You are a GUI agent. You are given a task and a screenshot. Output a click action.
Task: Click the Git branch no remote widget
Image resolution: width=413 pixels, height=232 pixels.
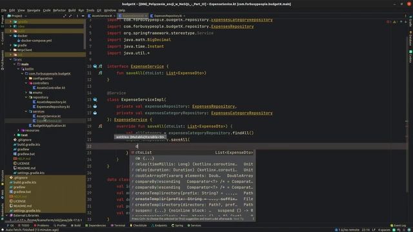pos(347,230)
